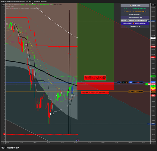Screen dimensions: 157x151
Task: Click quantity 16 on the blue position line
Action: coord(131,82)
